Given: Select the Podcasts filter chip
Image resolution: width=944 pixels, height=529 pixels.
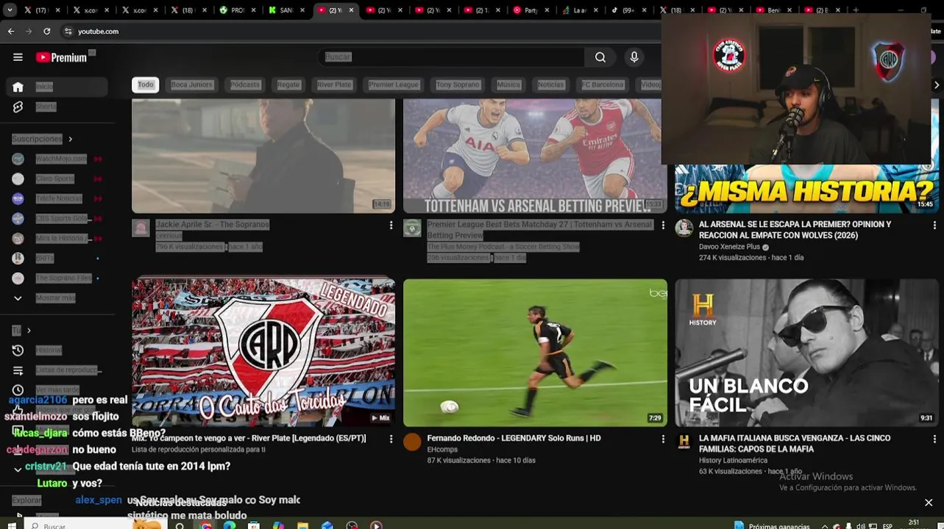Looking at the screenshot, I should [245, 84].
